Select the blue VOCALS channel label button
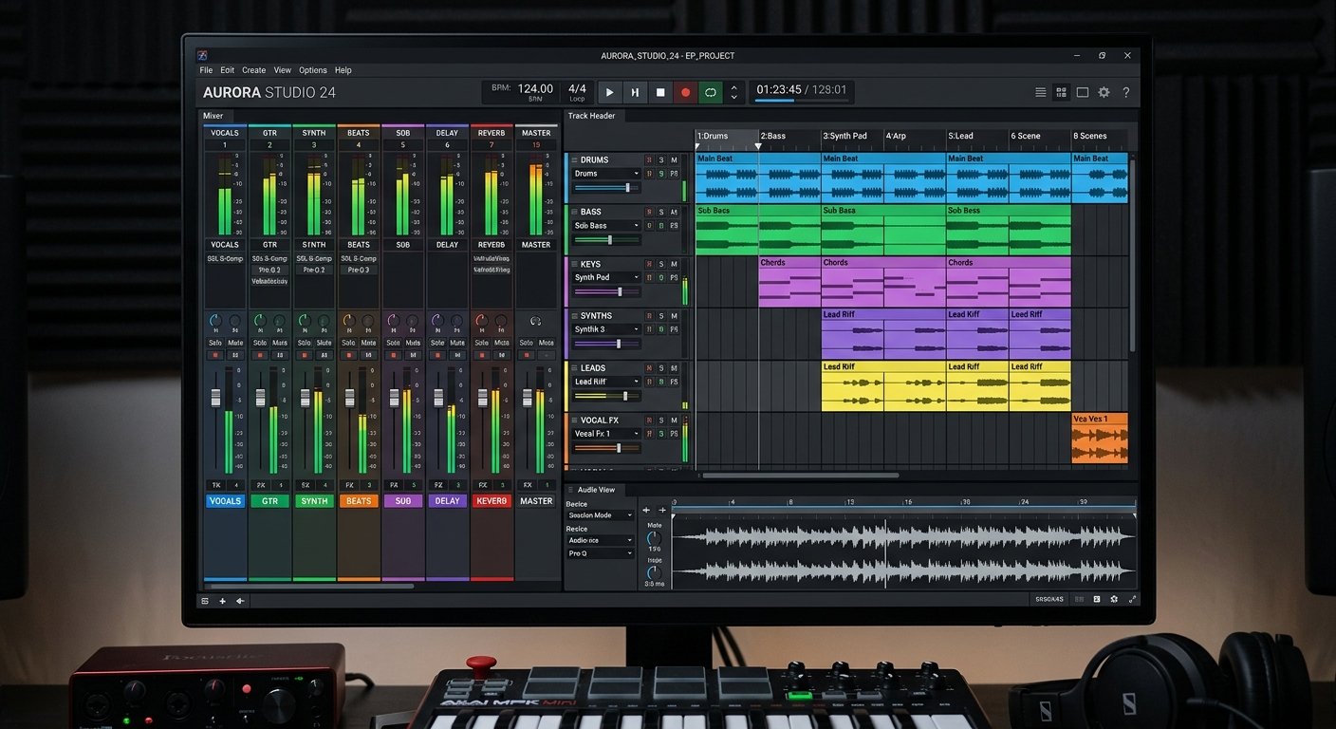This screenshot has height=729, width=1336. coord(225,501)
